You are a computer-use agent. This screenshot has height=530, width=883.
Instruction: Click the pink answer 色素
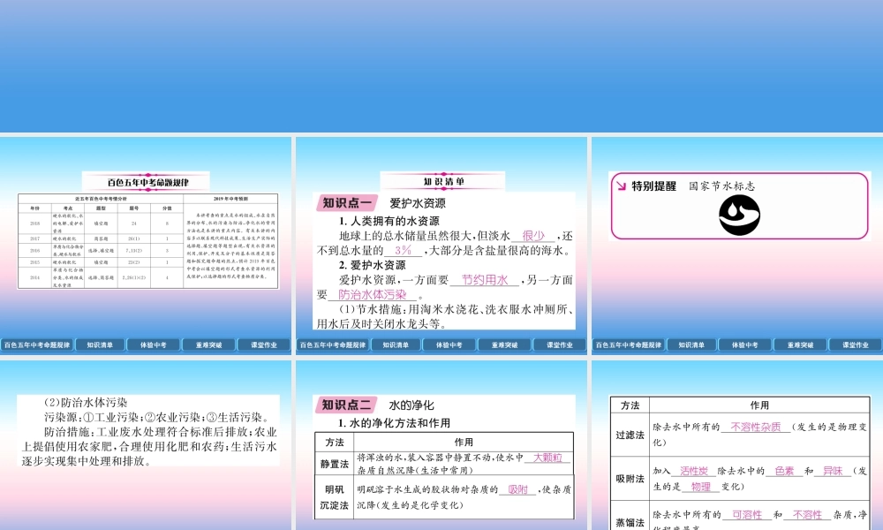pyautogui.click(x=784, y=471)
